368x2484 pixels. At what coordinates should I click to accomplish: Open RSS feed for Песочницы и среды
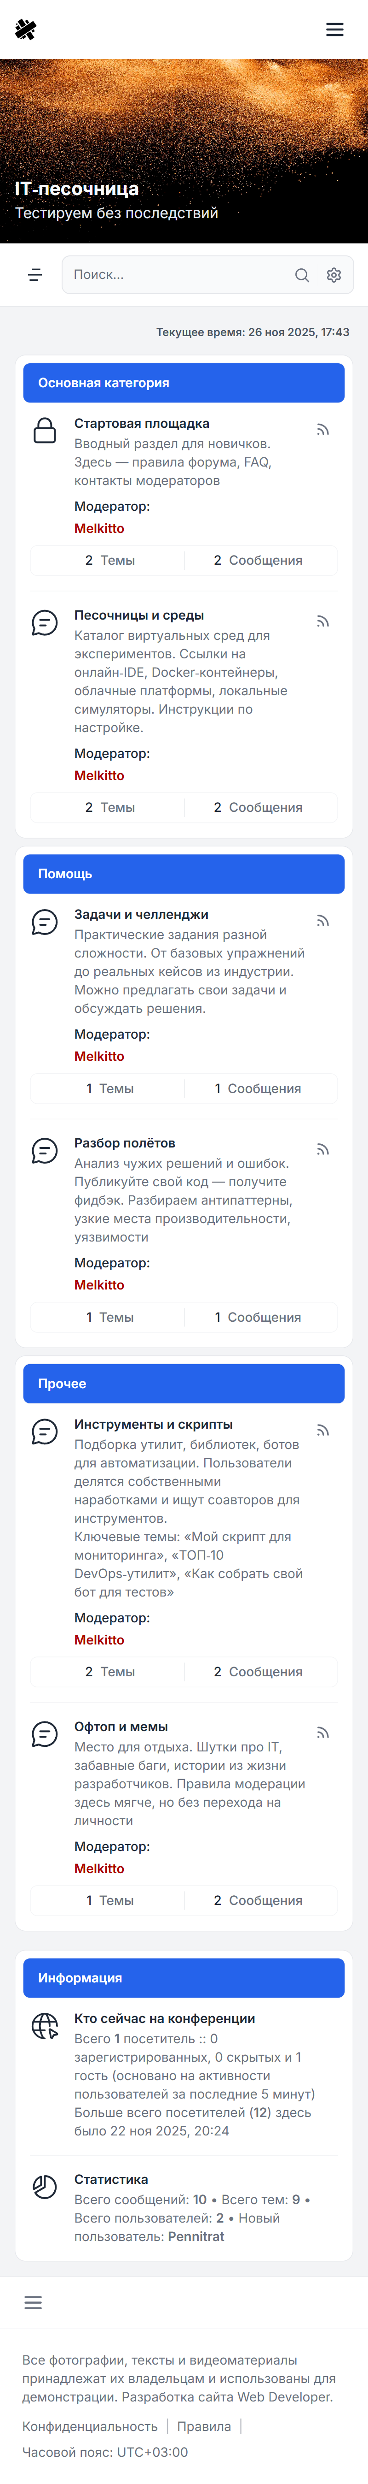coord(323,622)
